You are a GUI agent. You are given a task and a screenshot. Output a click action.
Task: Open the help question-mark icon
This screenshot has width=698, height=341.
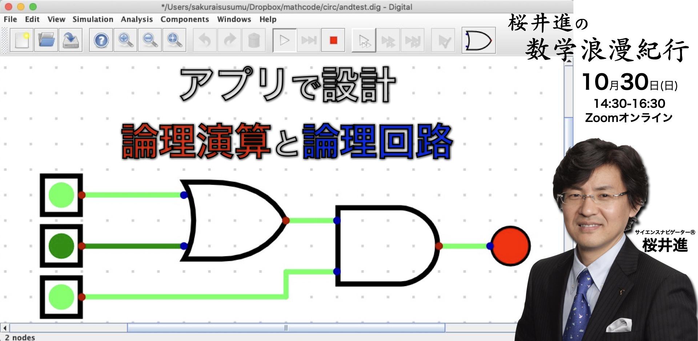pyautogui.click(x=101, y=40)
